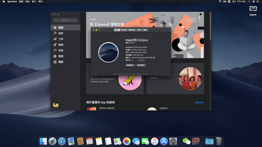Open the 许可协议 (license agreement) link

pos(145,74)
